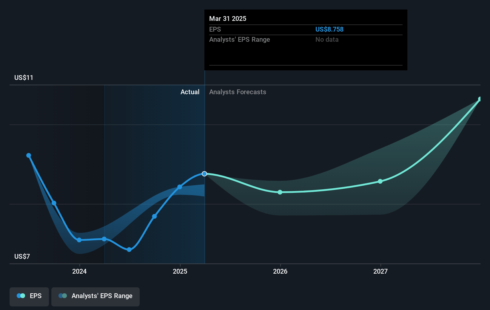This screenshot has height=310, width=490.
Task: Click the first EPS data point in mid-2023
Action: (29, 155)
